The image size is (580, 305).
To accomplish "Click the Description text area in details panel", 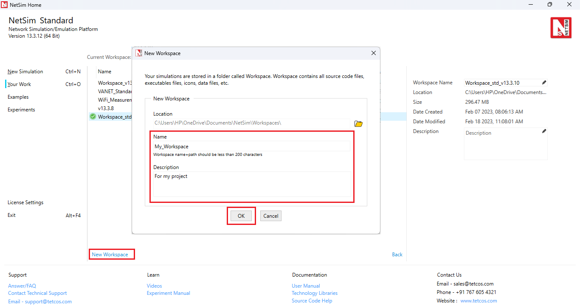I will click(x=506, y=144).
